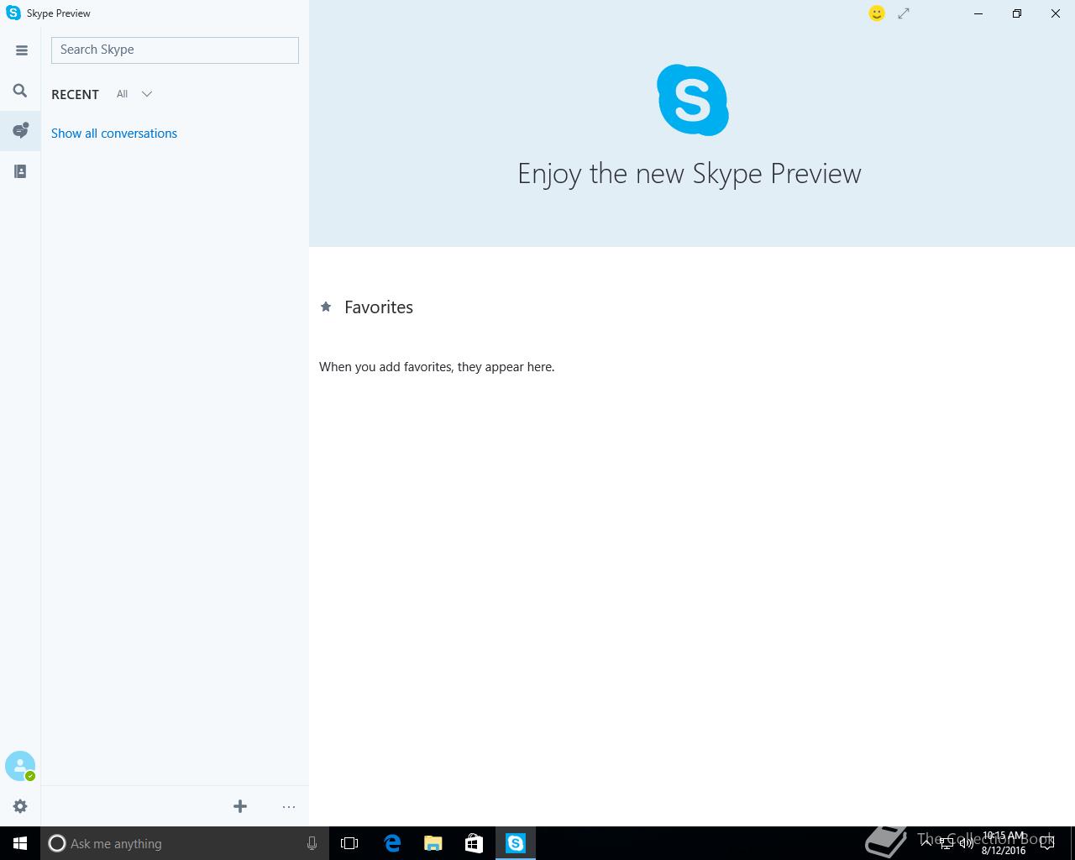The image size is (1075, 860).
Task: Open File Explorer from taskbar
Action: click(x=433, y=843)
